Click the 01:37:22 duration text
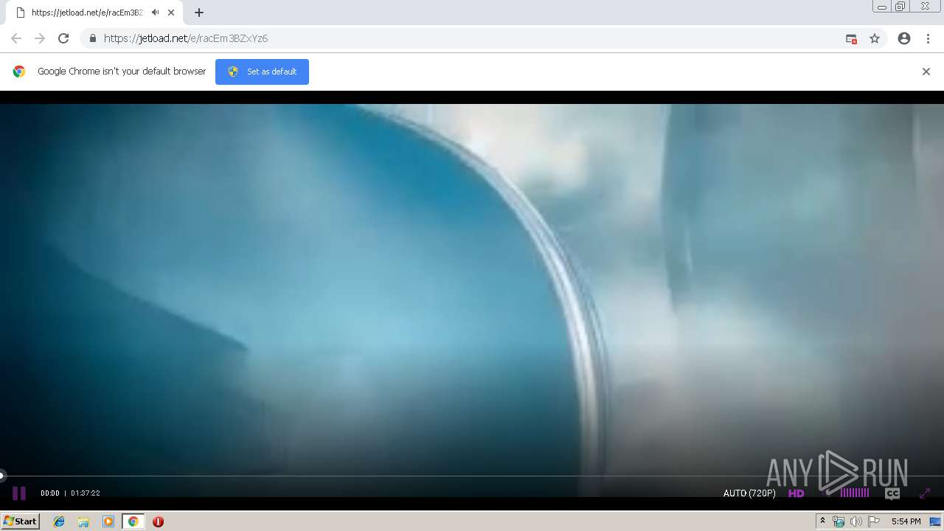 (x=86, y=493)
